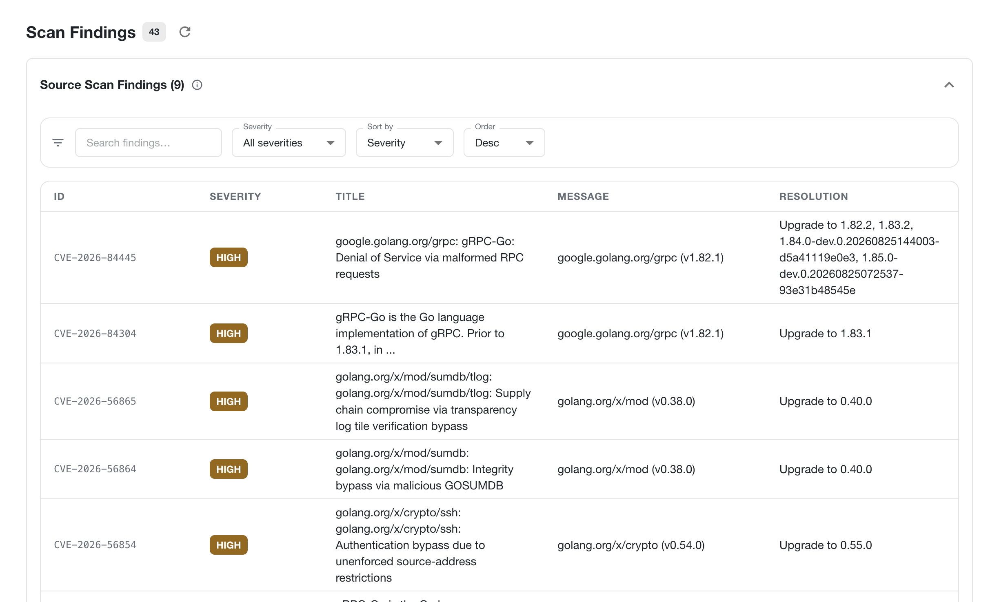Open the Order Desc dropdown

[504, 143]
